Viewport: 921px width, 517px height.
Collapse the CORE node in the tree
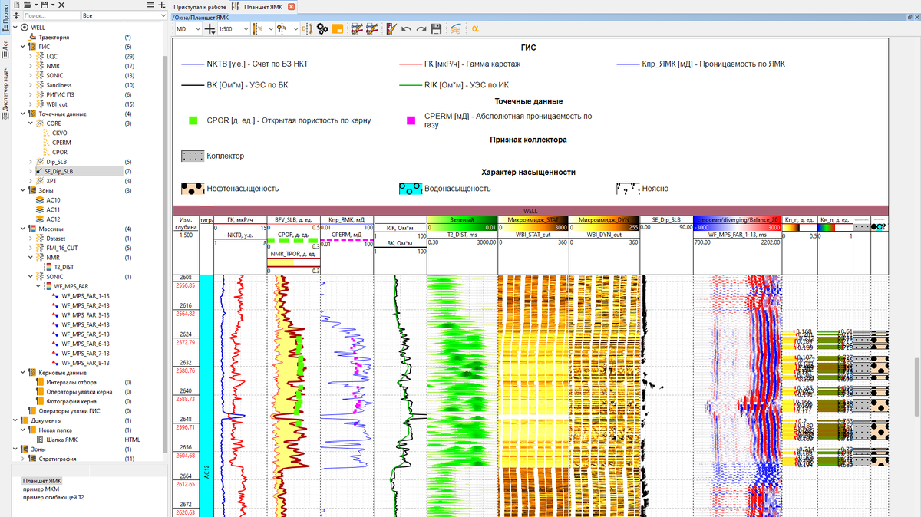31,123
